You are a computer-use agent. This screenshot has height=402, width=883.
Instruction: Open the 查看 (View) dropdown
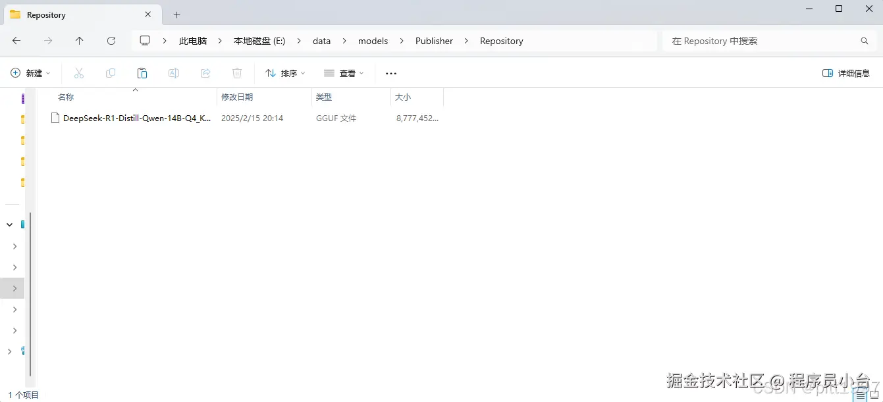(343, 73)
